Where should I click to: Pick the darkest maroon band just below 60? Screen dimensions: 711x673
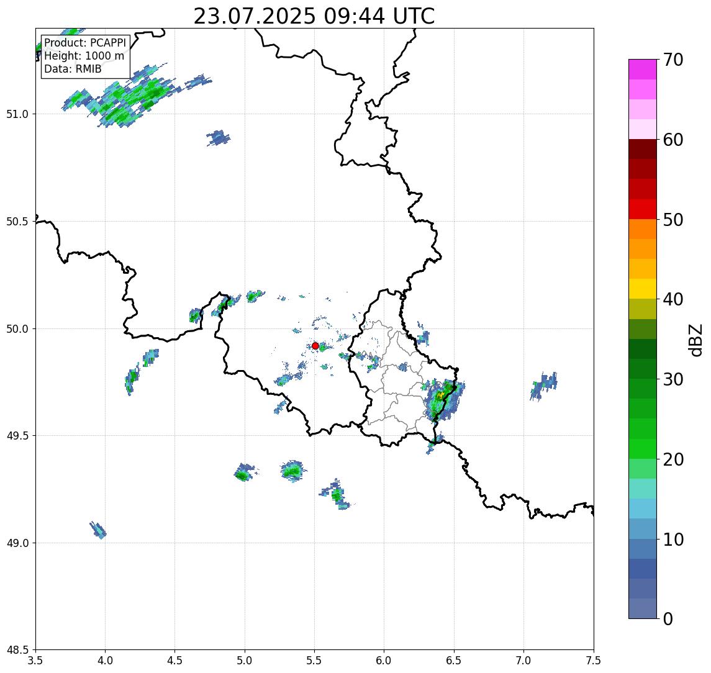coord(643,149)
